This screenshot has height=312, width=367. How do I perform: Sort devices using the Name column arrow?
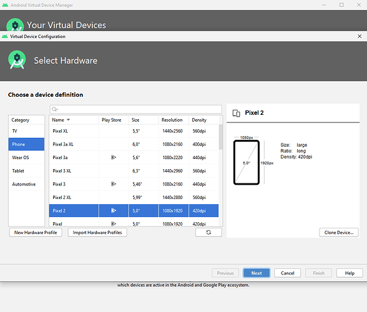[69, 120]
